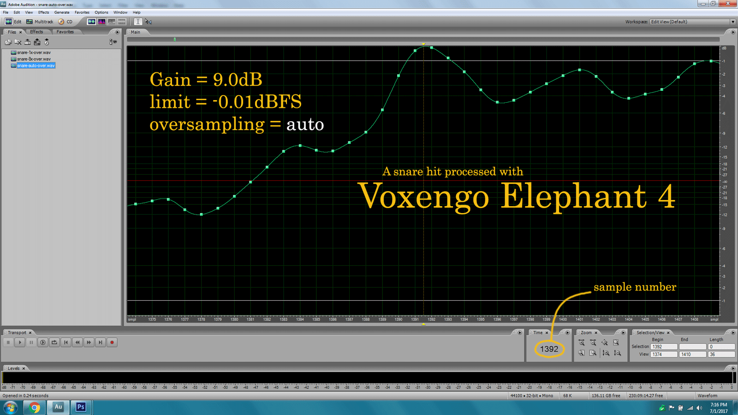Open the Effects menu
Screen dimensions: 738x415
coord(43,12)
